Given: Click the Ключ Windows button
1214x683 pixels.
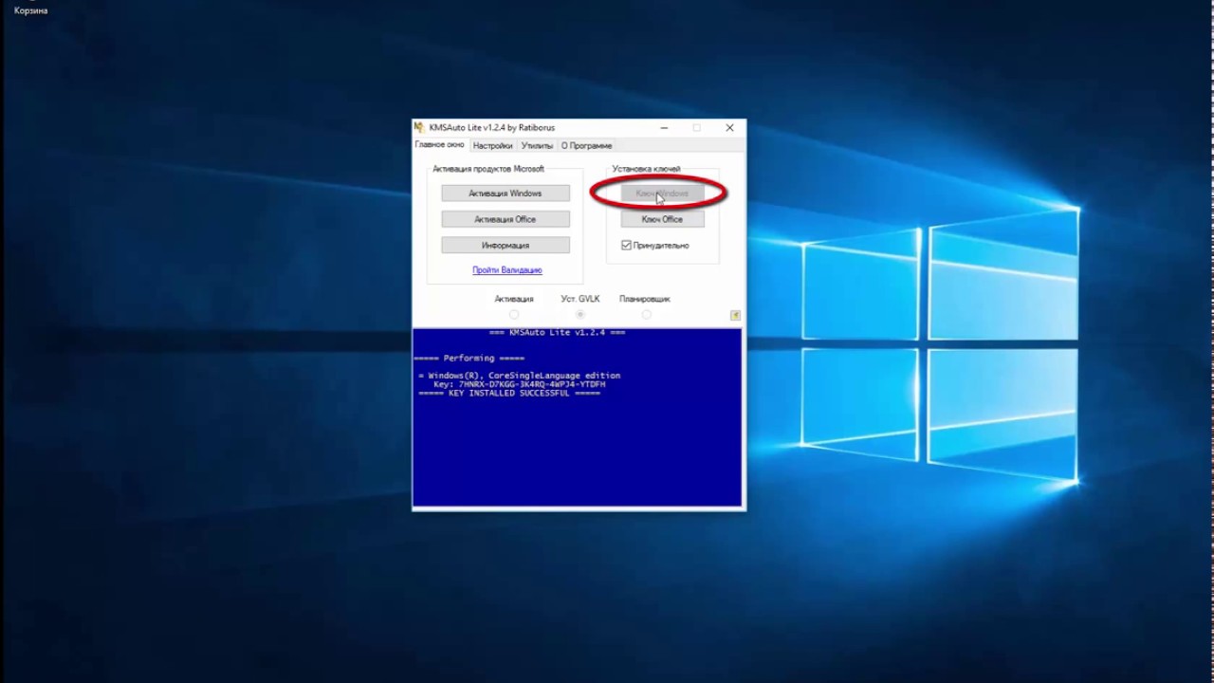Looking at the screenshot, I should [662, 194].
